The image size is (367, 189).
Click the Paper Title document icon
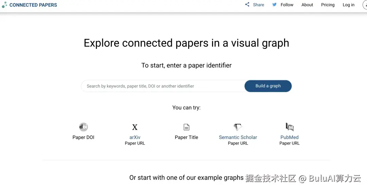187,127
